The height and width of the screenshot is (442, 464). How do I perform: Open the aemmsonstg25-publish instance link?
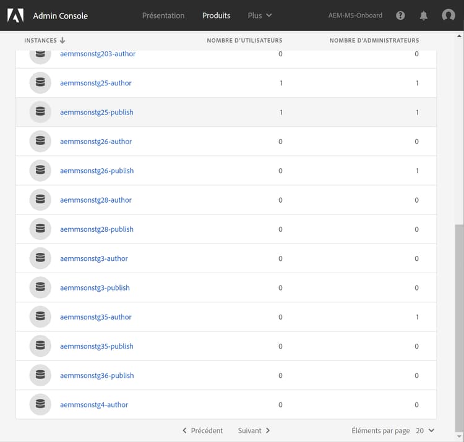click(97, 113)
